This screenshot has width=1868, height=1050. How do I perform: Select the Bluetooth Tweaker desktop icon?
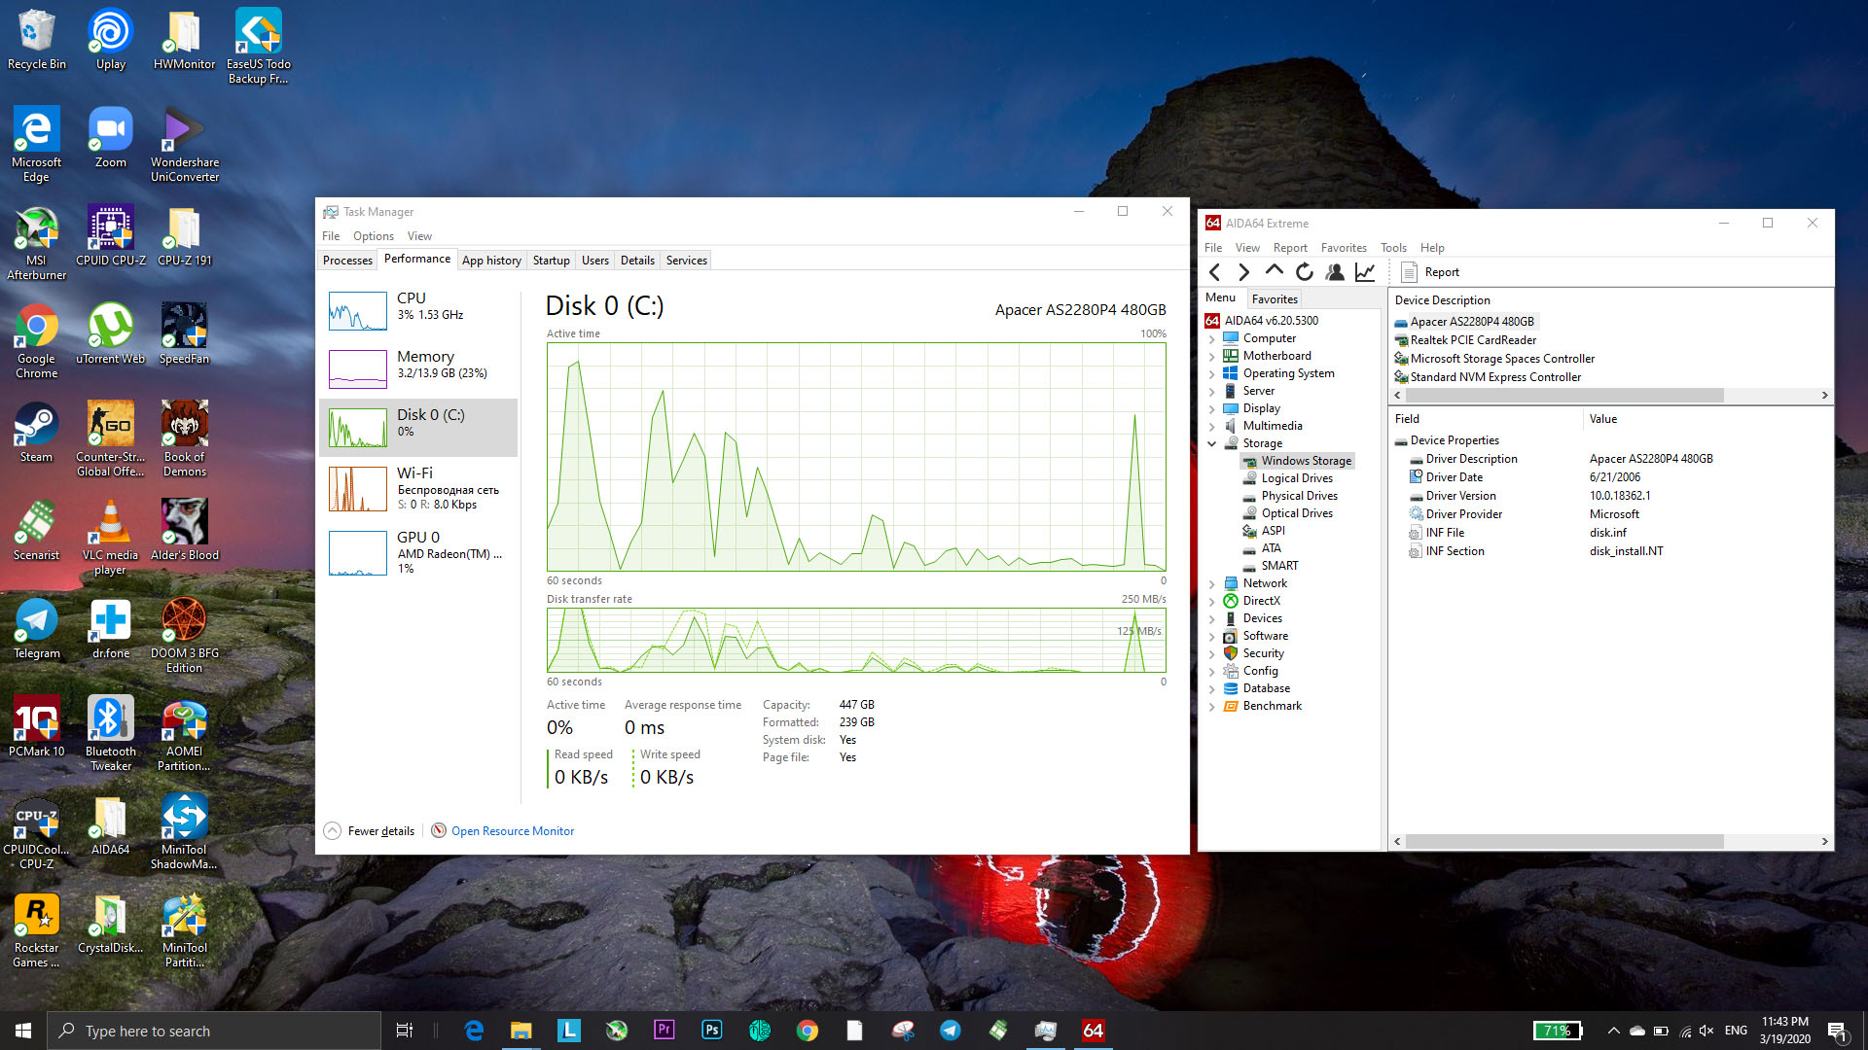pyautogui.click(x=111, y=734)
